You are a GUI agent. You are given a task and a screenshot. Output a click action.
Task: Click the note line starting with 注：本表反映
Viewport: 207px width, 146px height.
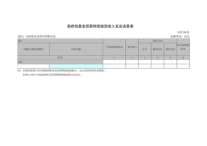point(62,70)
